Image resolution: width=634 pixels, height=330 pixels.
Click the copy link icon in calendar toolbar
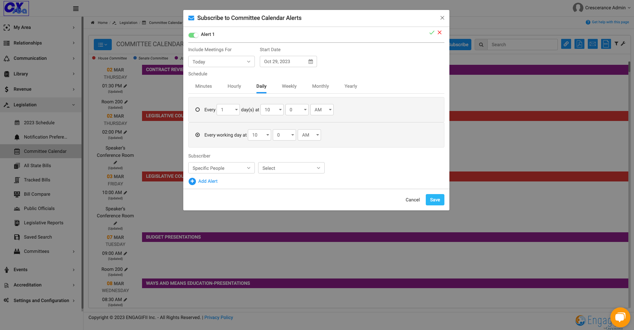click(566, 44)
